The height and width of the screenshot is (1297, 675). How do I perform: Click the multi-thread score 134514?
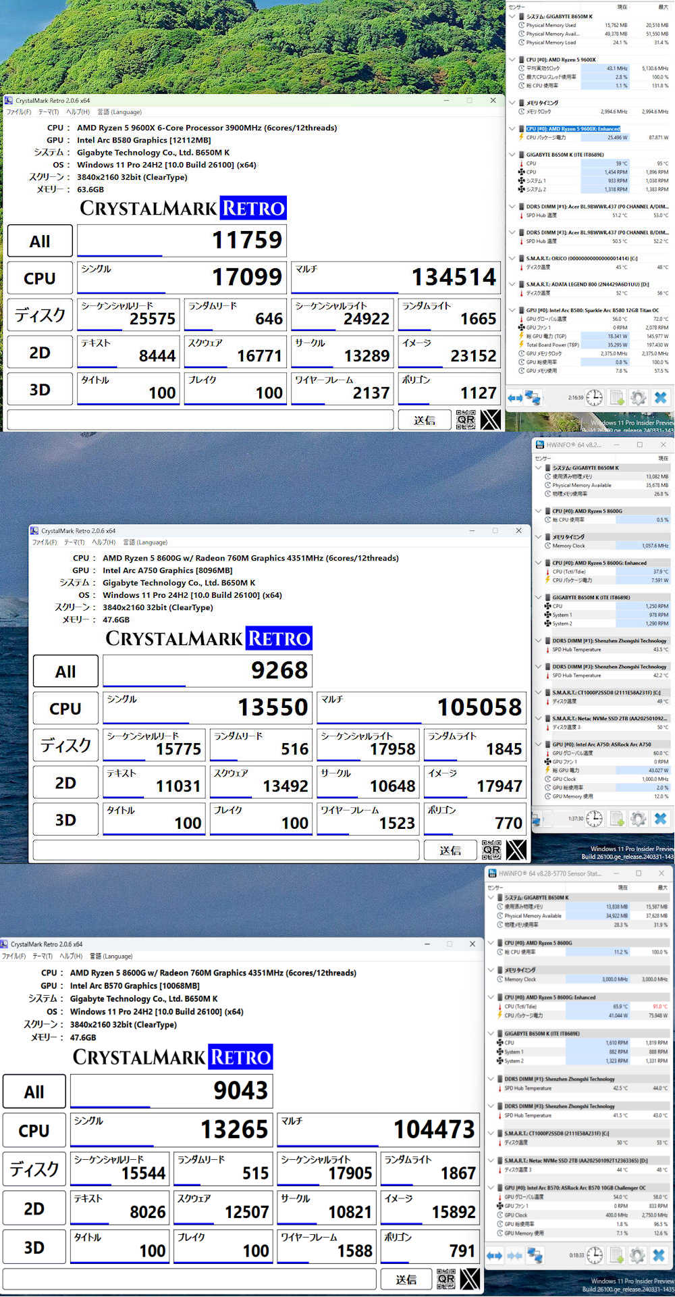click(454, 277)
